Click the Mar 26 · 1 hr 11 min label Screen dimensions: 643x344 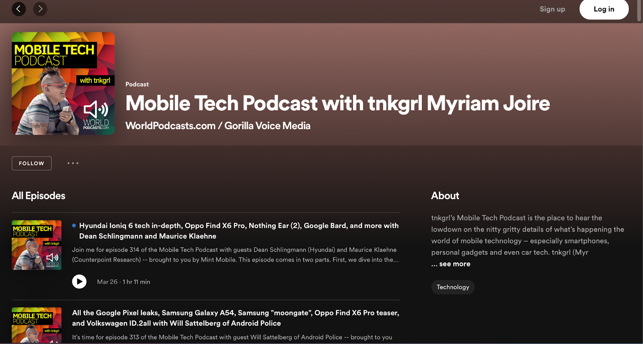click(123, 282)
